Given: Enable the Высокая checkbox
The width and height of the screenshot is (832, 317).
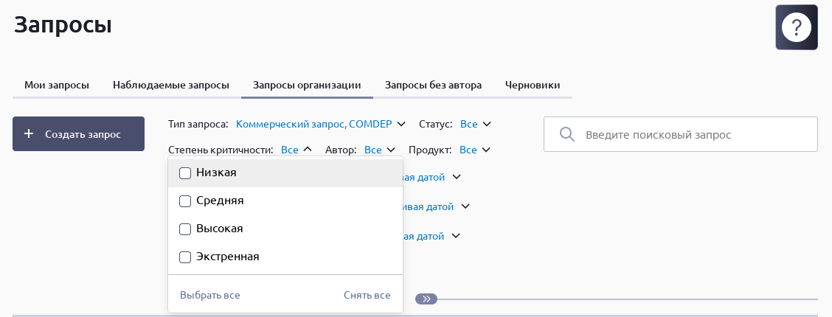Looking at the screenshot, I should pyautogui.click(x=184, y=229).
